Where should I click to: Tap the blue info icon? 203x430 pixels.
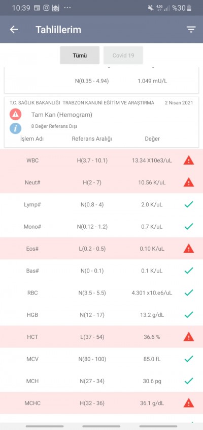(x=16, y=128)
